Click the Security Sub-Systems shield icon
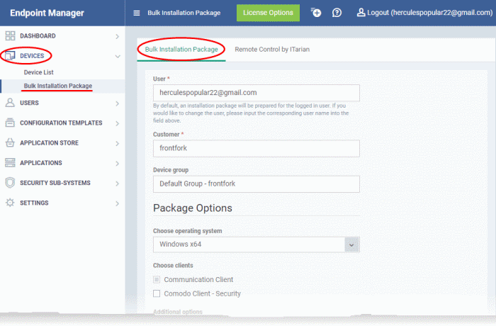This screenshot has width=496, height=326. tap(10, 183)
